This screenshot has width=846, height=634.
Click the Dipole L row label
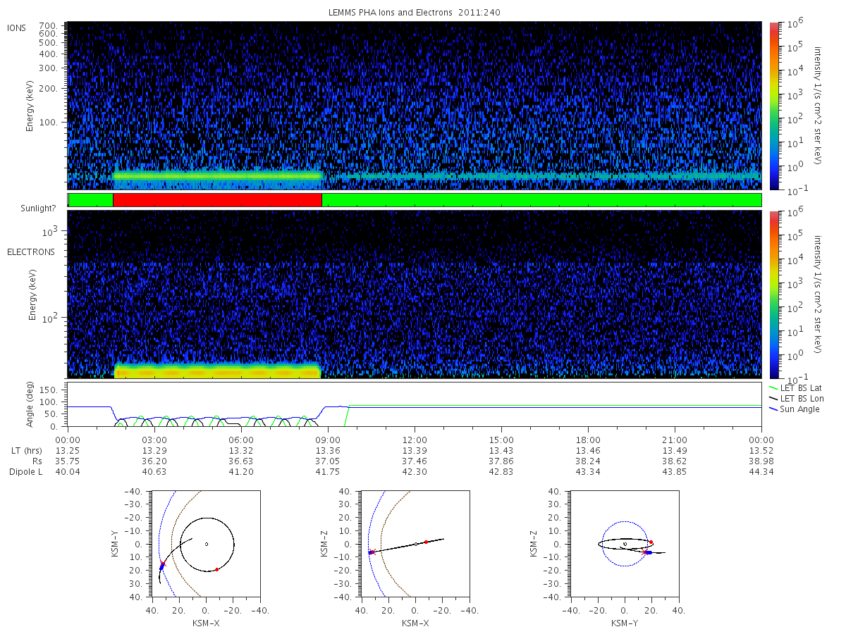pyautogui.click(x=26, y=471)
